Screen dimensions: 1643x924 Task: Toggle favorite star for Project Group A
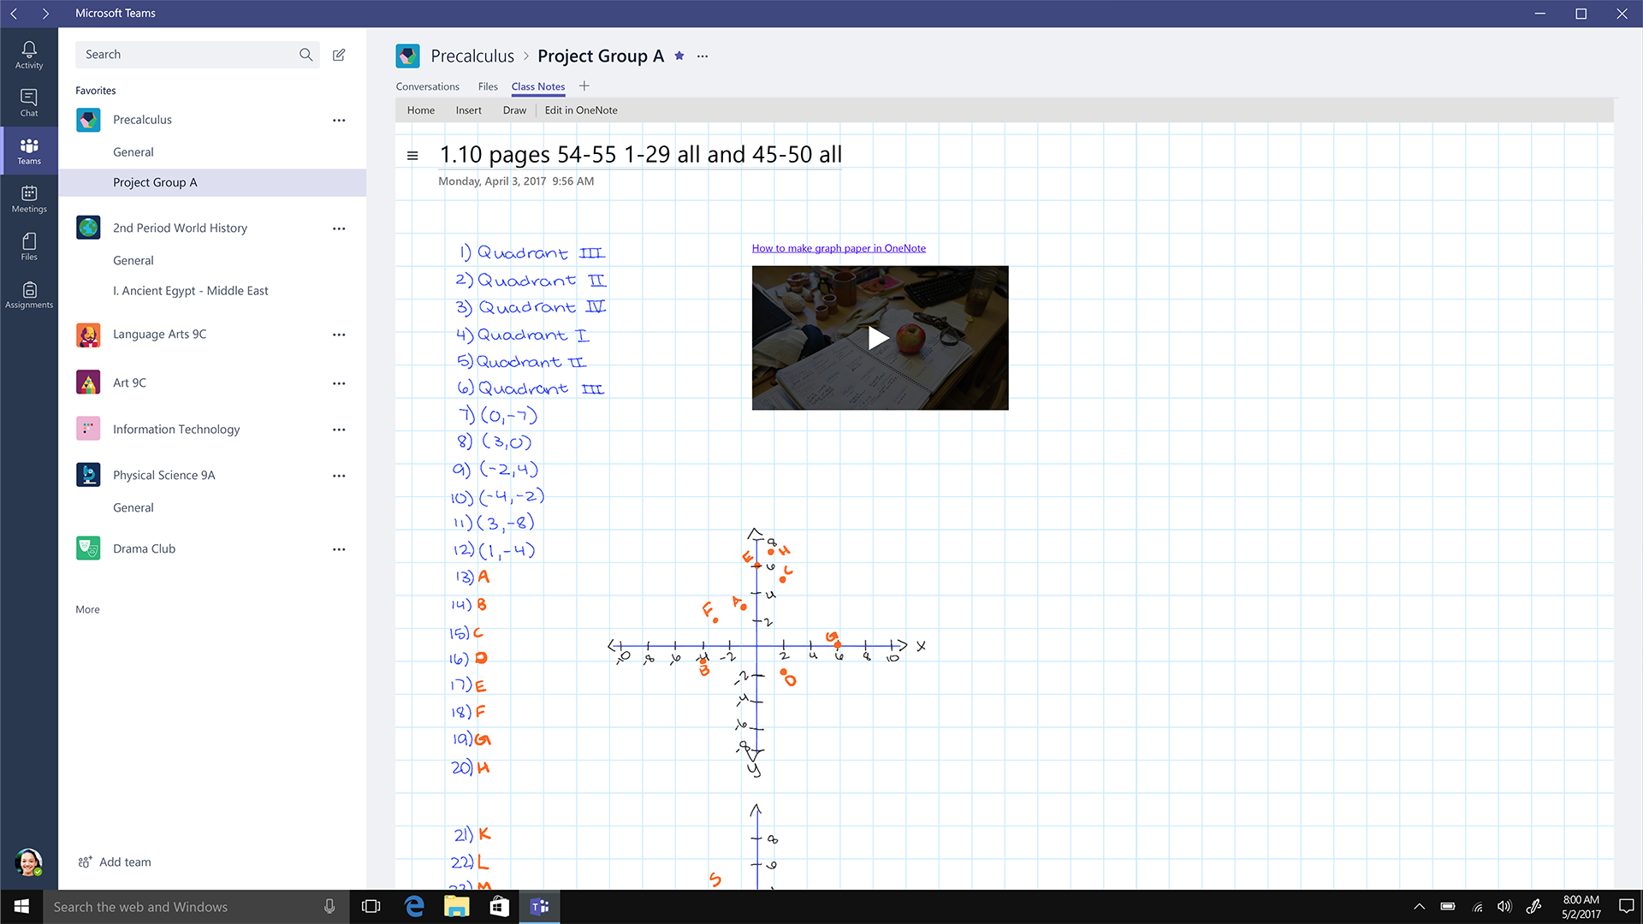pos(679,56)
